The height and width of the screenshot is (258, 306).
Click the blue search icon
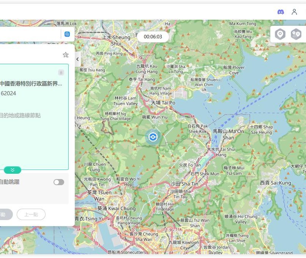click(67, 34)
